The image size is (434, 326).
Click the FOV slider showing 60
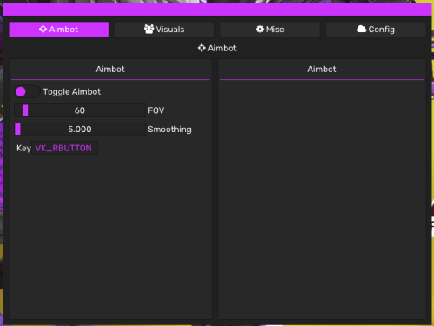click(80, 110)
